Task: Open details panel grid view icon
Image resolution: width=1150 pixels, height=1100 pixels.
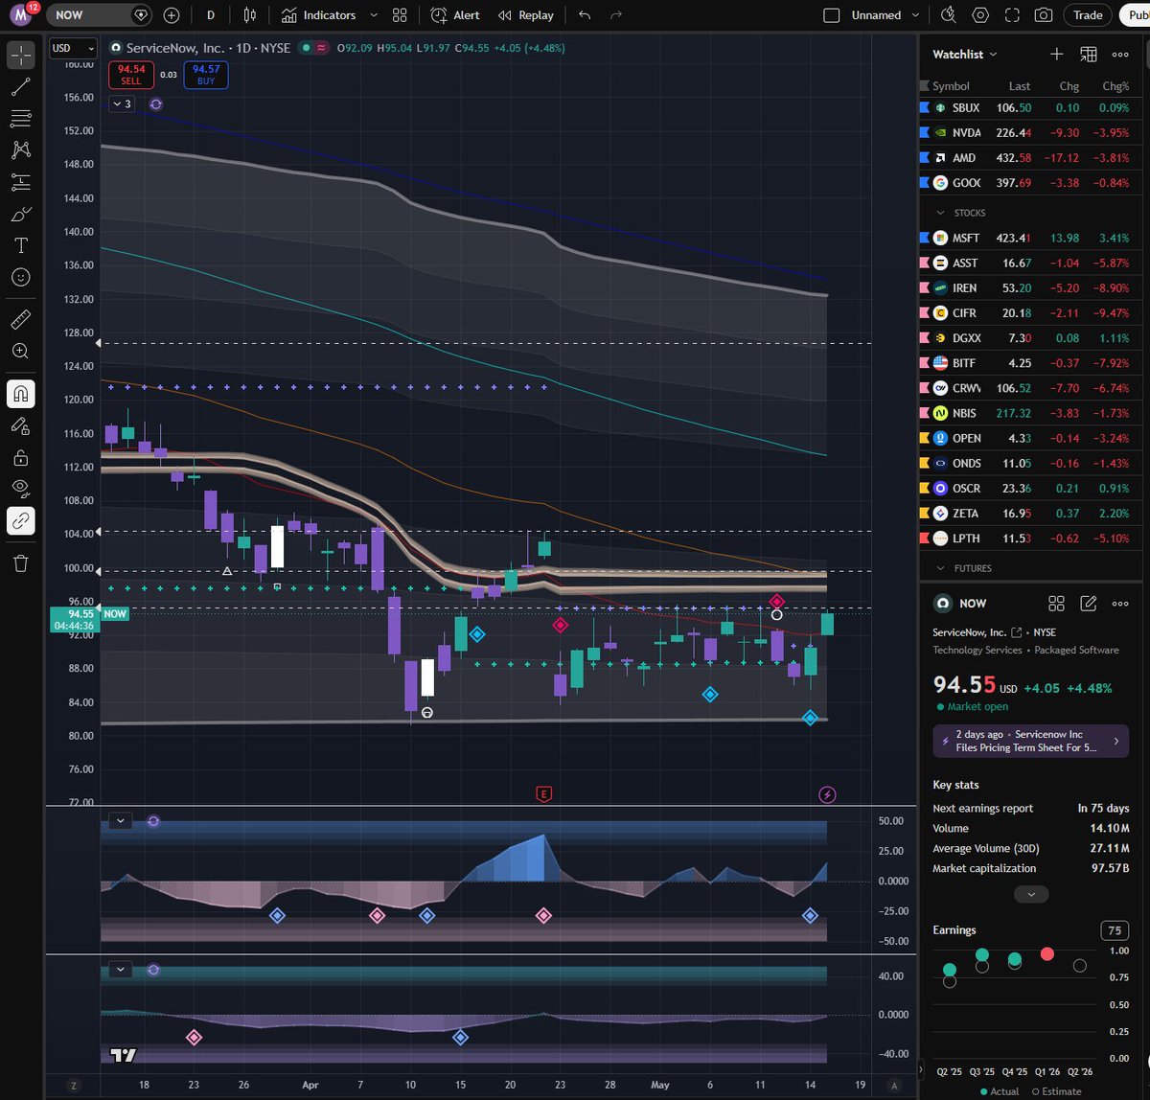Action: (x=1056, y=603)
